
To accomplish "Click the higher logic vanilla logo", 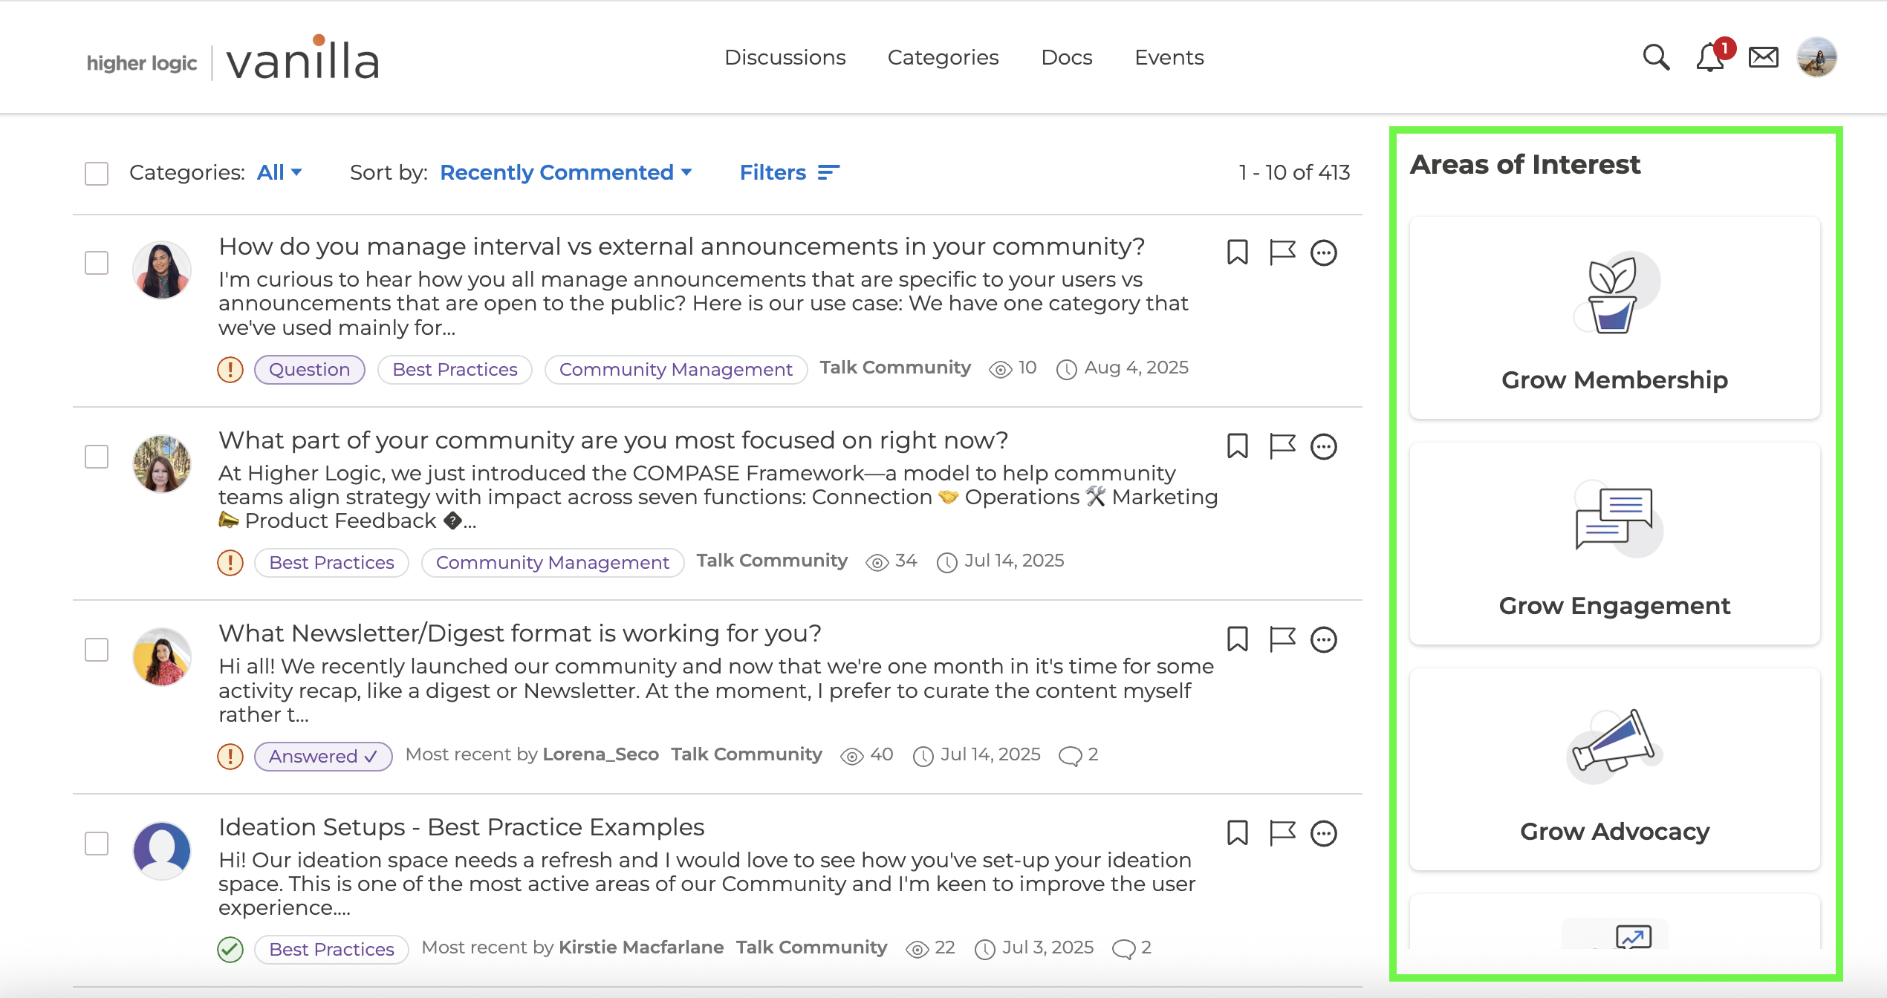I will pyautogui.click(x=233, y=58).
